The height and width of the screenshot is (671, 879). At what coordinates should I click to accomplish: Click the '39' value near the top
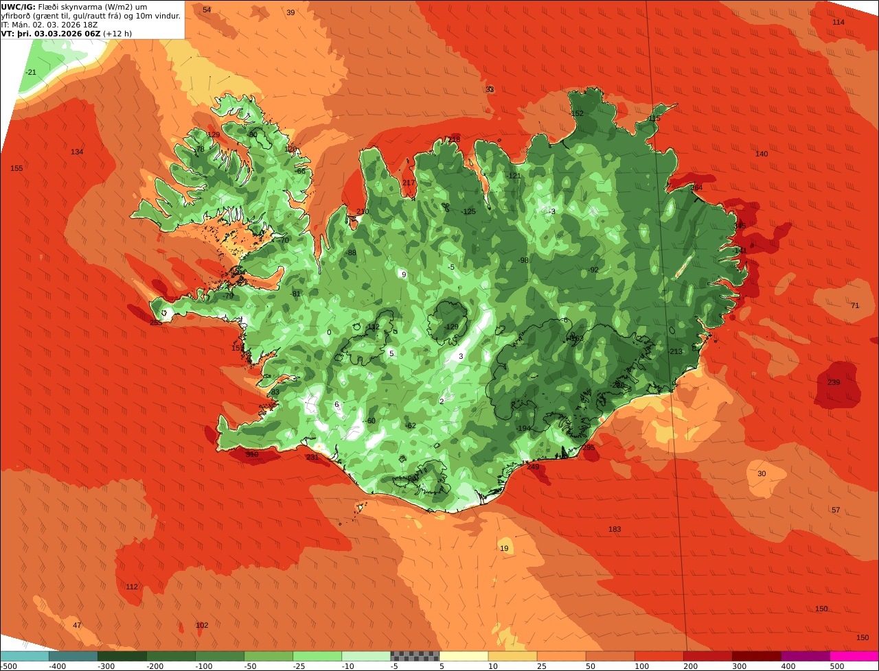pos(290,12)
